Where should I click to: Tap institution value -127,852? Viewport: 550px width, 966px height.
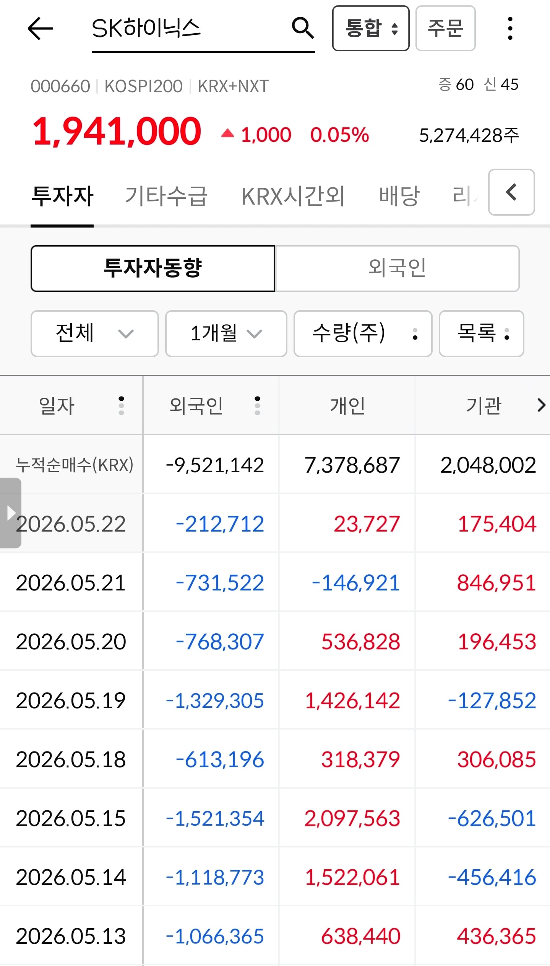[x=492, y=701]
